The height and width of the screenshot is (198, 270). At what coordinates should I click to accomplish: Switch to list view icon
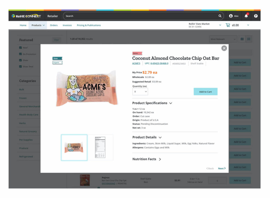point(249,39)
